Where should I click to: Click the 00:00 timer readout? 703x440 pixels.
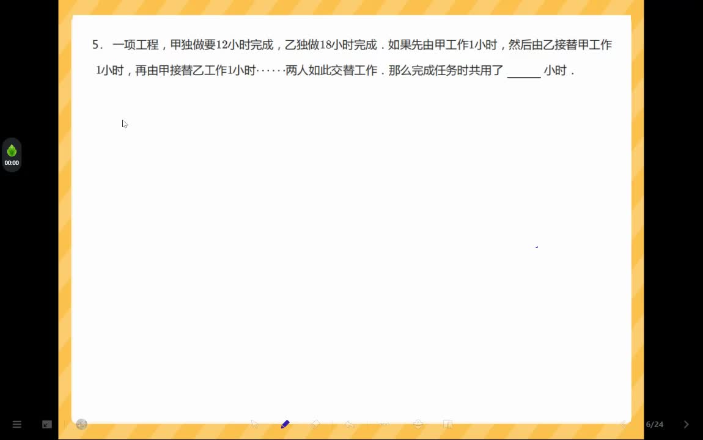click(x=12, y=163)
